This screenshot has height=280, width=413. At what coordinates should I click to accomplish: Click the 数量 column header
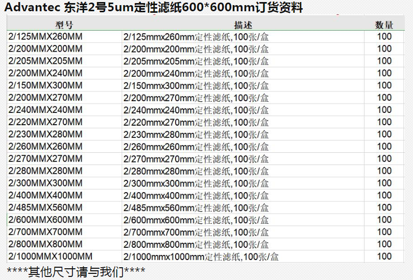(x=384, y=25)
